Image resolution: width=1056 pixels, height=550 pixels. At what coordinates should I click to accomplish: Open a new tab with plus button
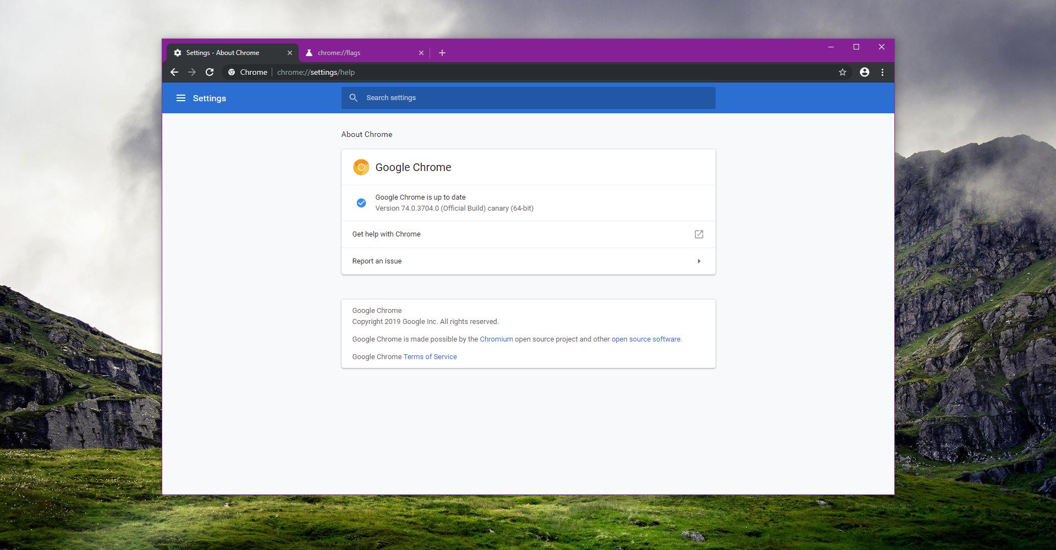(x=442, y=53)
